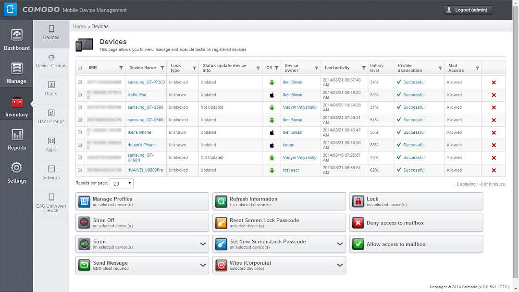Select User Groups in the submenu
Viewport: 519px width, 292px height.
(51, 117)
